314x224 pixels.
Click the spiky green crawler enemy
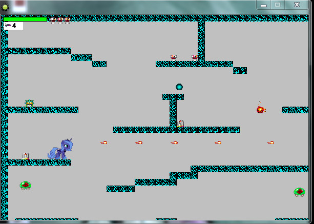pos(29,103)
